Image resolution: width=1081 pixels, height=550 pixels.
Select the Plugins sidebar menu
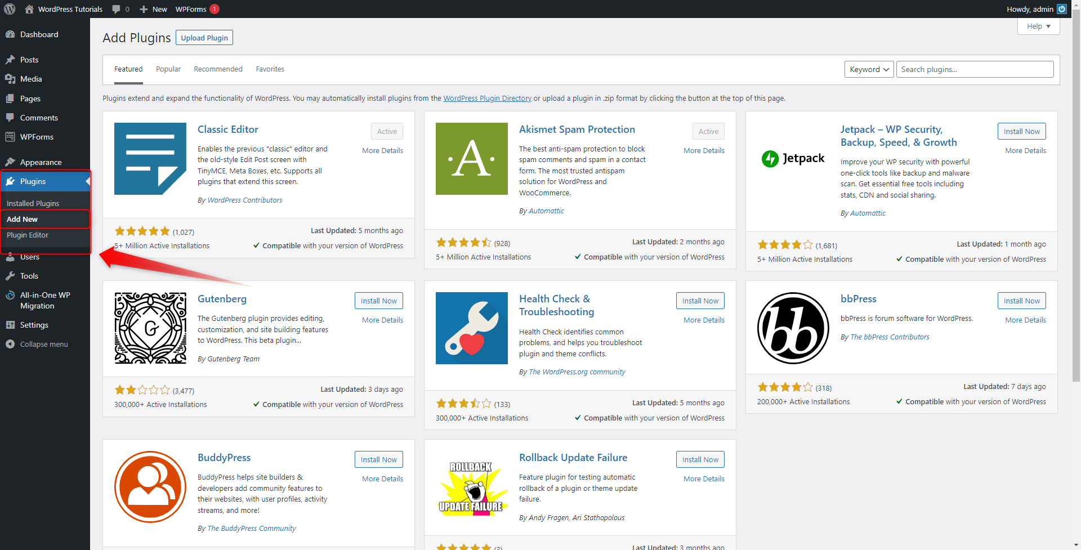pos(45,181)
